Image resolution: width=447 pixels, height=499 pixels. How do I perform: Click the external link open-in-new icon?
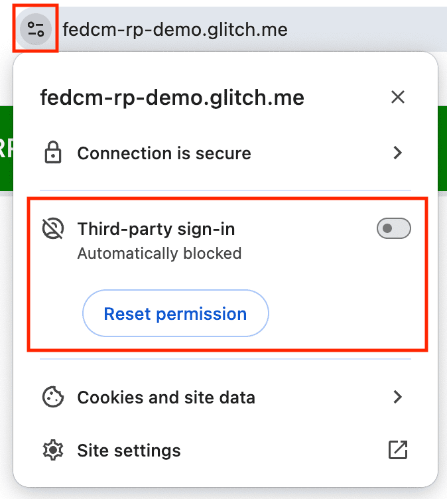(397, 451)
